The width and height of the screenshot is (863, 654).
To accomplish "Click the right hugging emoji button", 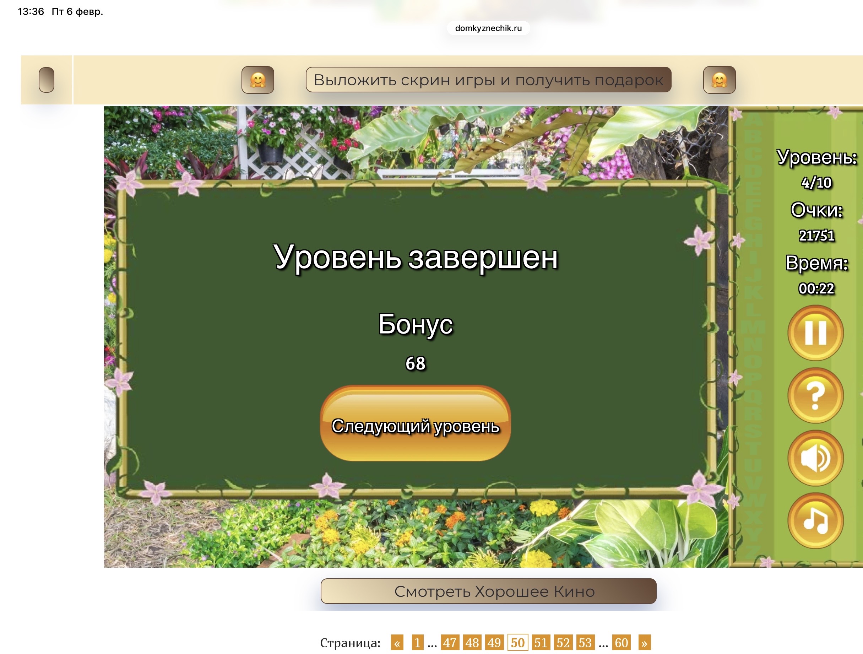I will tap(719, 80).
